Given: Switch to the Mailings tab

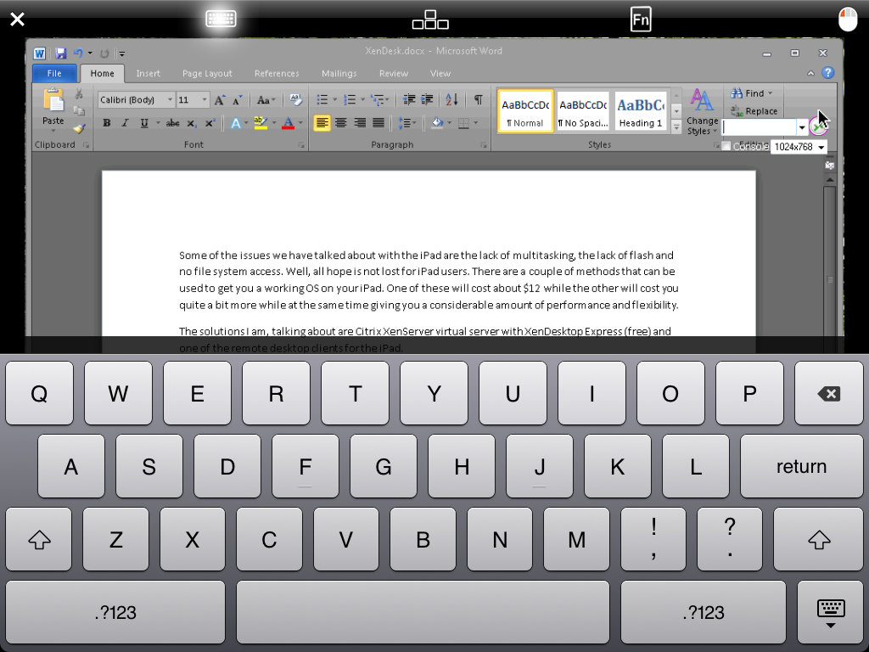Looking at the screenshot, I should [x=339, y=73].
